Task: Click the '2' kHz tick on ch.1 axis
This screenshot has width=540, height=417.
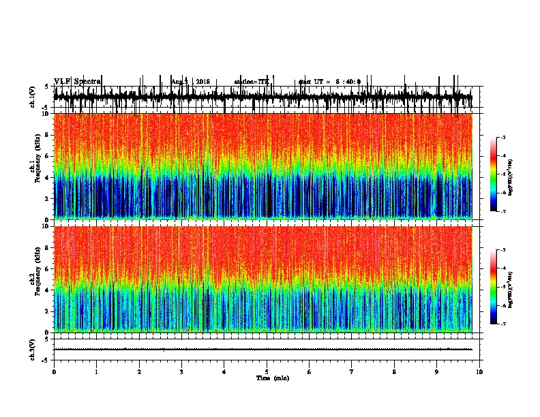Action: tap(48, 198)
